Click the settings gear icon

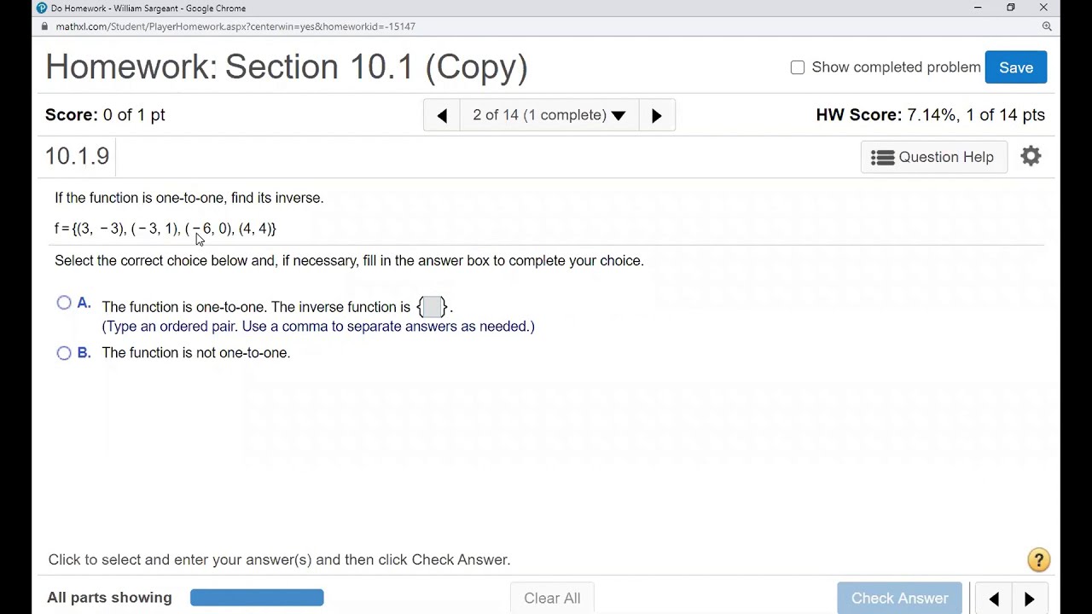pos(1031,156)
